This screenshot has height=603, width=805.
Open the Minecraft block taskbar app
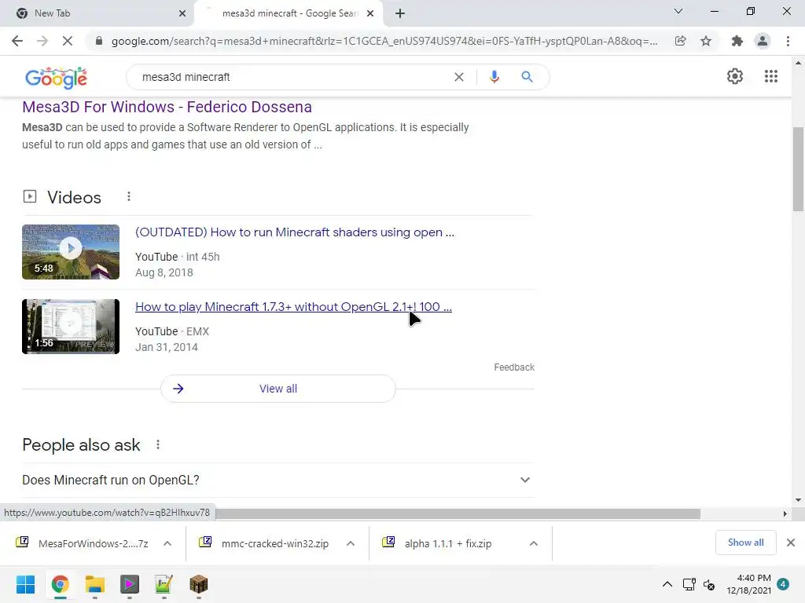[199, 584]
